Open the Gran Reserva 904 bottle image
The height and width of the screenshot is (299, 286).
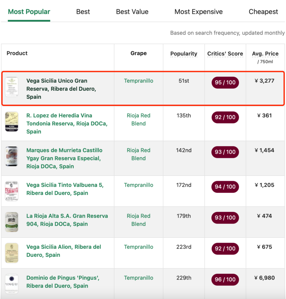(12, 222)
